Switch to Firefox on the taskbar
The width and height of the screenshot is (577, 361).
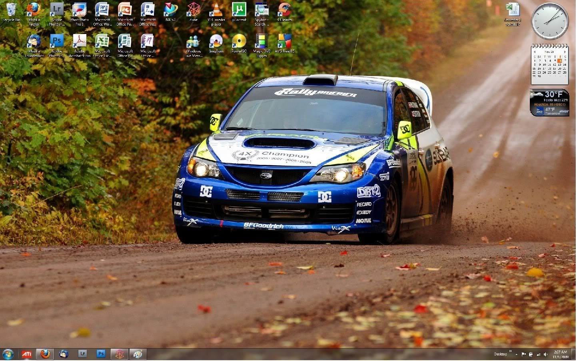(45, 354)
